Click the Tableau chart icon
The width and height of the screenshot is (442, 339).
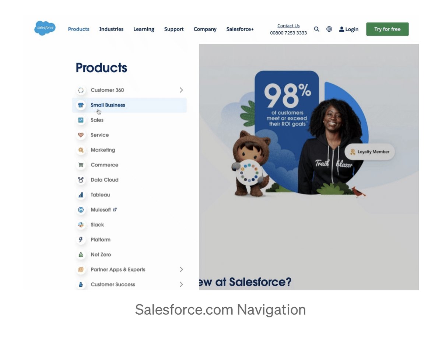click(x=81, y=195)
